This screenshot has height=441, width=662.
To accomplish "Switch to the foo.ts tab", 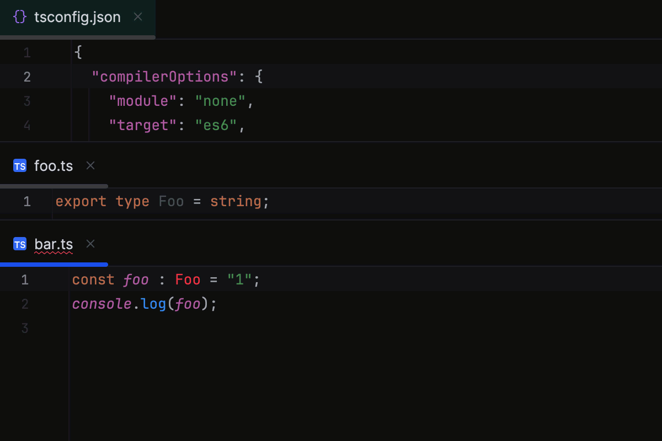I will pyautogui.click(x=54, y=165).
